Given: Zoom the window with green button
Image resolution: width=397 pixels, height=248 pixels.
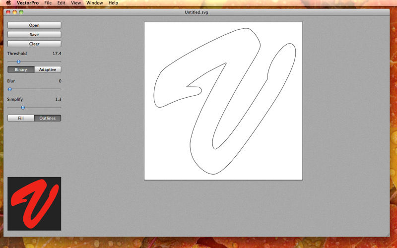Looking at the screenshot, I should pos(21,12).
